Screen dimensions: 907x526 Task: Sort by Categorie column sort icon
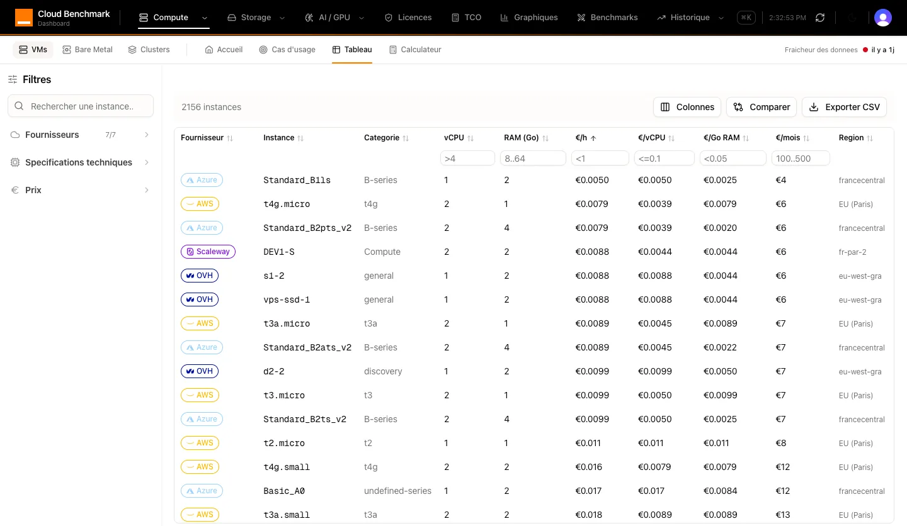pos(406,138)
